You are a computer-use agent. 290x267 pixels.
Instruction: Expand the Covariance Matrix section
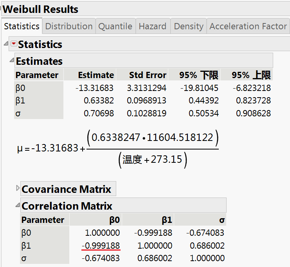[17, 189]
